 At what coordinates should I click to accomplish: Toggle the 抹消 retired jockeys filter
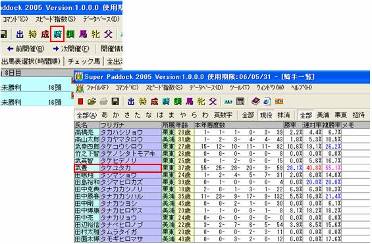click(x=284, y=115)
